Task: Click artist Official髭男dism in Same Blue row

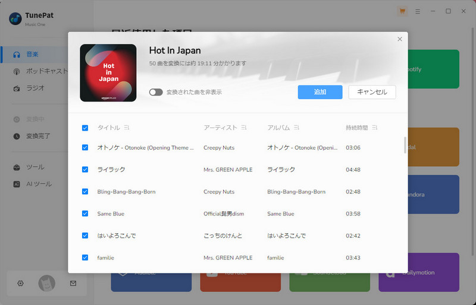Action: [x=224, y=214]
